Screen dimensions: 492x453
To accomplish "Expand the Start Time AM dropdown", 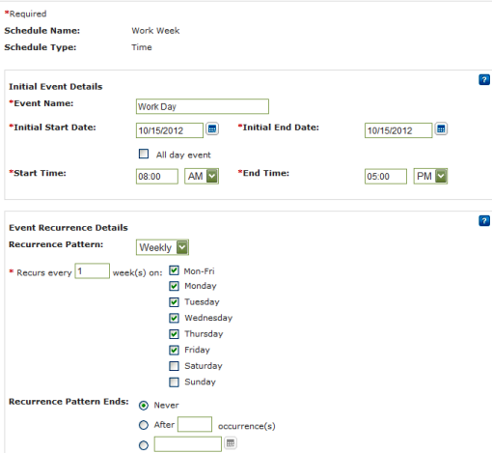I will [202, 176].
